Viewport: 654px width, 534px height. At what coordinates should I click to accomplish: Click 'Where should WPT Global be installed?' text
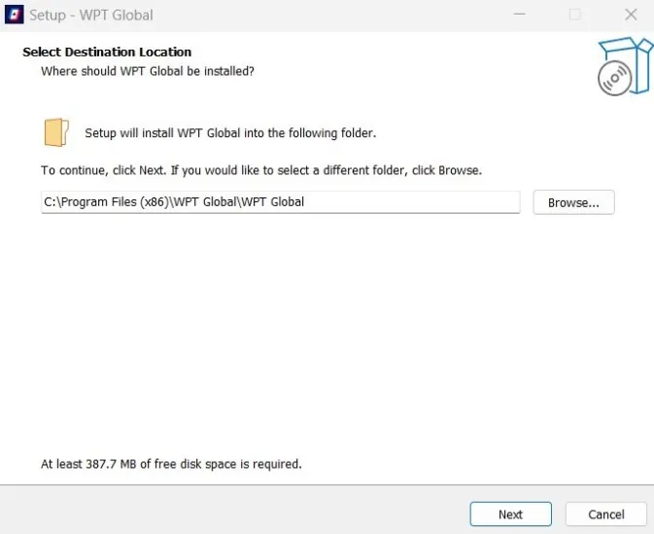tap(148, 71)
